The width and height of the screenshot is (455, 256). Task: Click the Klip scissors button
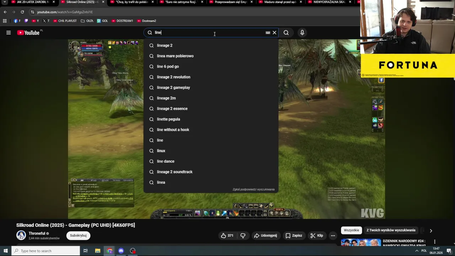click(316, 235)
